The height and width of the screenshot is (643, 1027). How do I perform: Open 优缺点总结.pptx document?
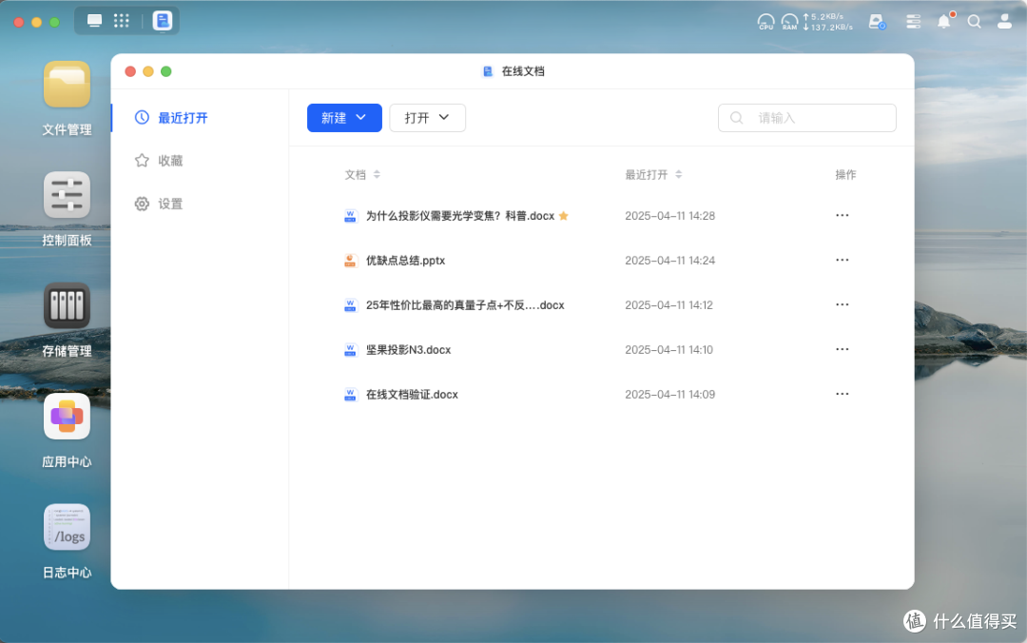[x=405, y=261]
